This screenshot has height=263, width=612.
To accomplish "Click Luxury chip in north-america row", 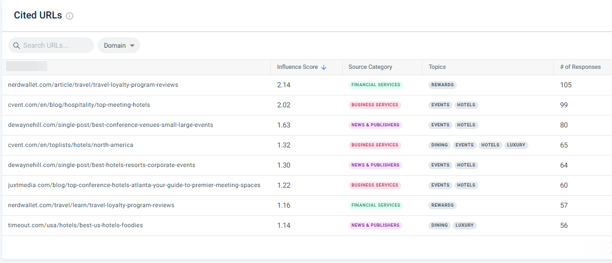I will click(x=516, y=145).
